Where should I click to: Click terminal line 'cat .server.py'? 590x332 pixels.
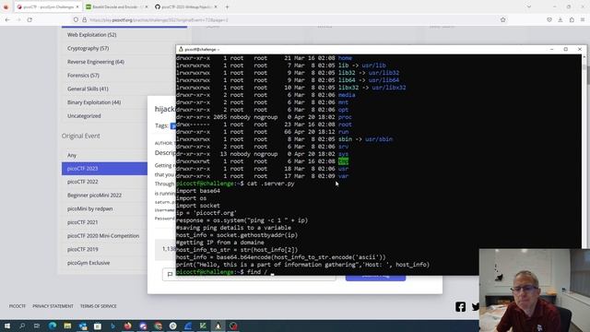(270, 184)
